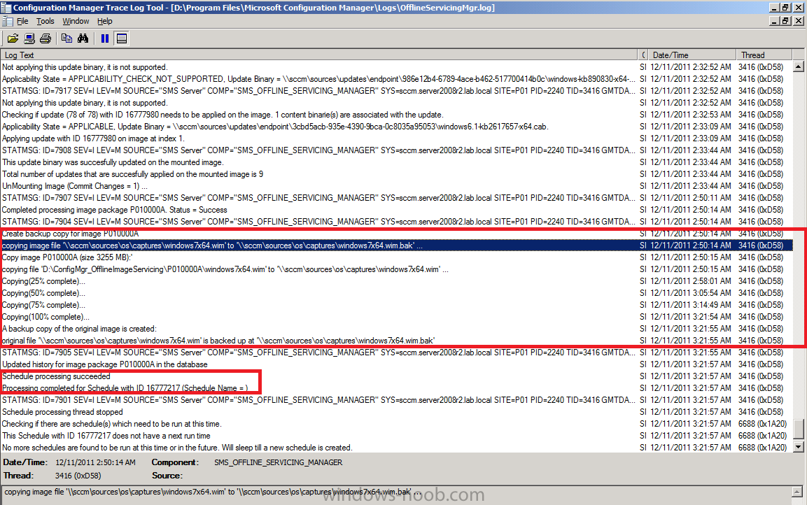The image size is (807, 505).
Task: Click the truncated Component column header
Action: tap(643, 55)
